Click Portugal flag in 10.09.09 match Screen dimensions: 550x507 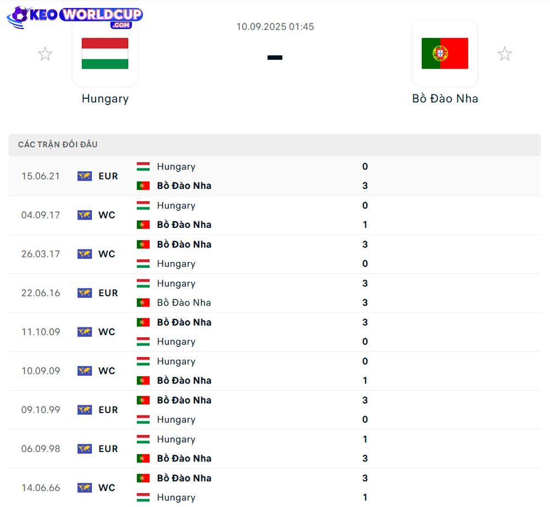click(x=143, y=380)
